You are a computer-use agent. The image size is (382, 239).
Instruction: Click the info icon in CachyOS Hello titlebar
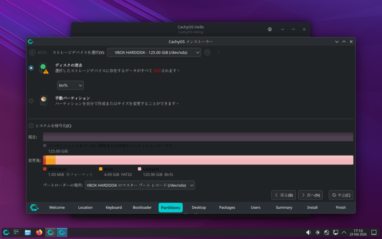270,29
